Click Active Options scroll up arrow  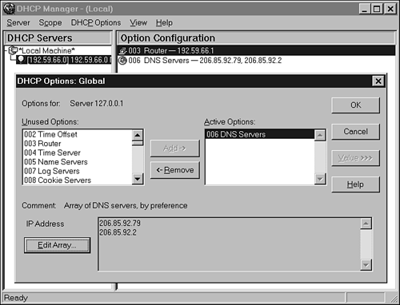(x=320, y=135)
